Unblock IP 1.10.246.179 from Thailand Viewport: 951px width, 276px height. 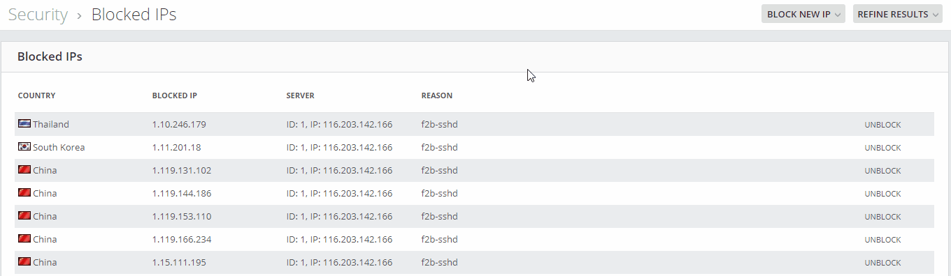[882, 125]
